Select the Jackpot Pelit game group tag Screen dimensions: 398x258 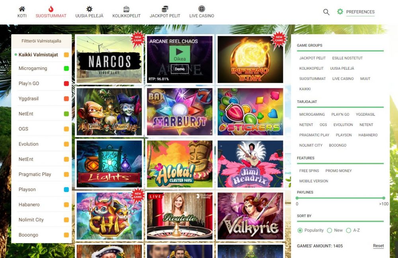pos(312,58)
